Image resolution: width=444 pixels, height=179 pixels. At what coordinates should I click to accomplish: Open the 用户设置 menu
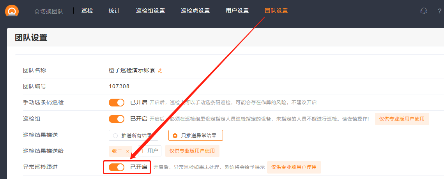click(237, 11)
